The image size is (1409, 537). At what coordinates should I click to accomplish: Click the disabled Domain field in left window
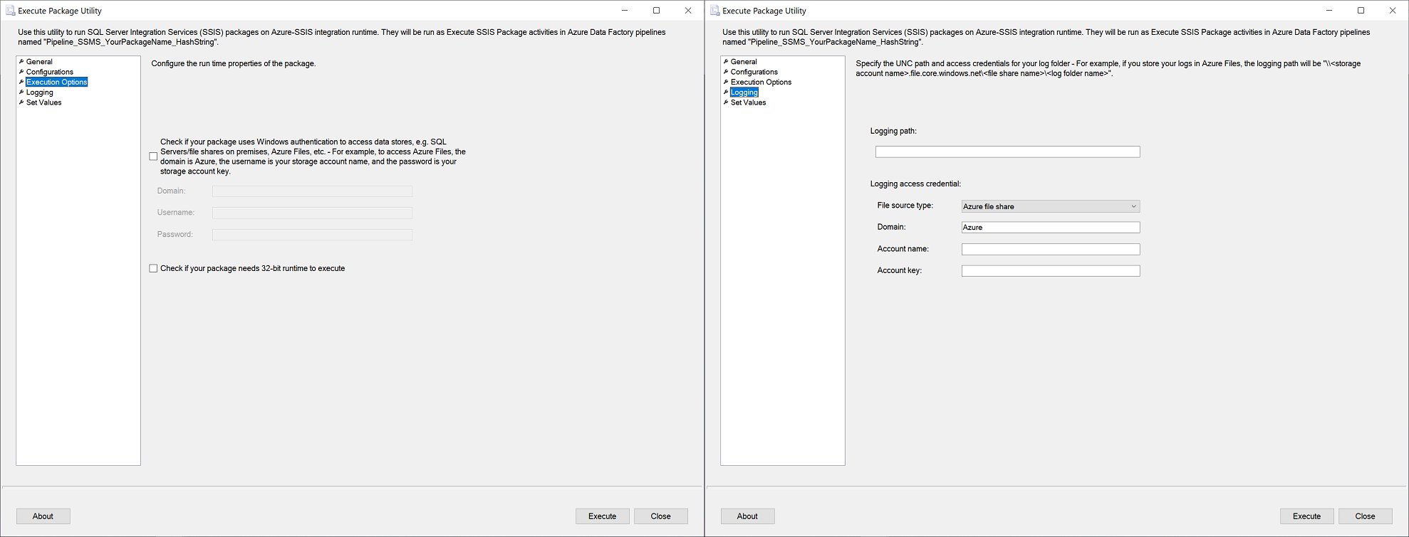(x=312, y=191)
